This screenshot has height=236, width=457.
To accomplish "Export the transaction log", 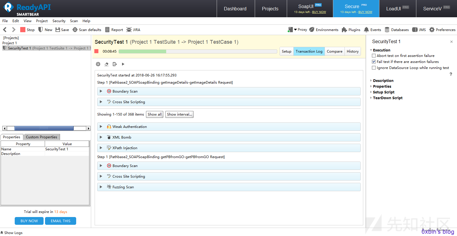I will click(115, 64).
